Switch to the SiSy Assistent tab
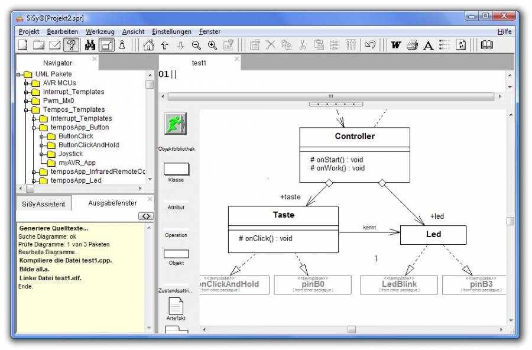Screen dimensions: 532x350 (x=44, y=204)
